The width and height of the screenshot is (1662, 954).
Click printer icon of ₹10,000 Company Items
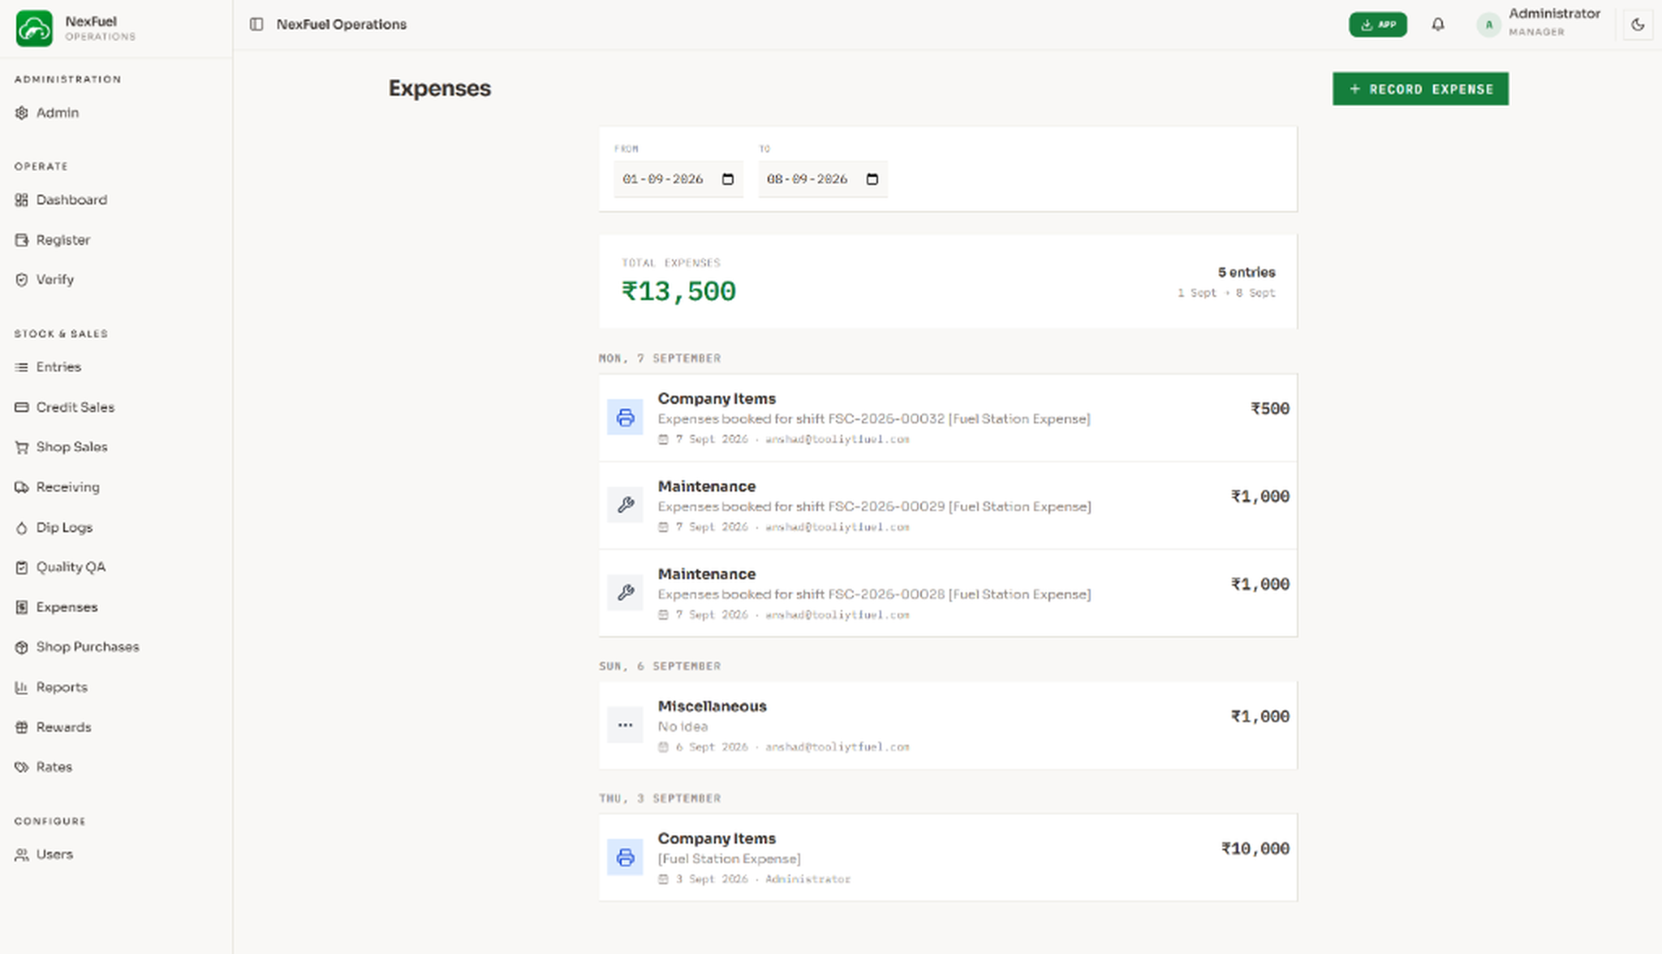[x=625, y=857]
